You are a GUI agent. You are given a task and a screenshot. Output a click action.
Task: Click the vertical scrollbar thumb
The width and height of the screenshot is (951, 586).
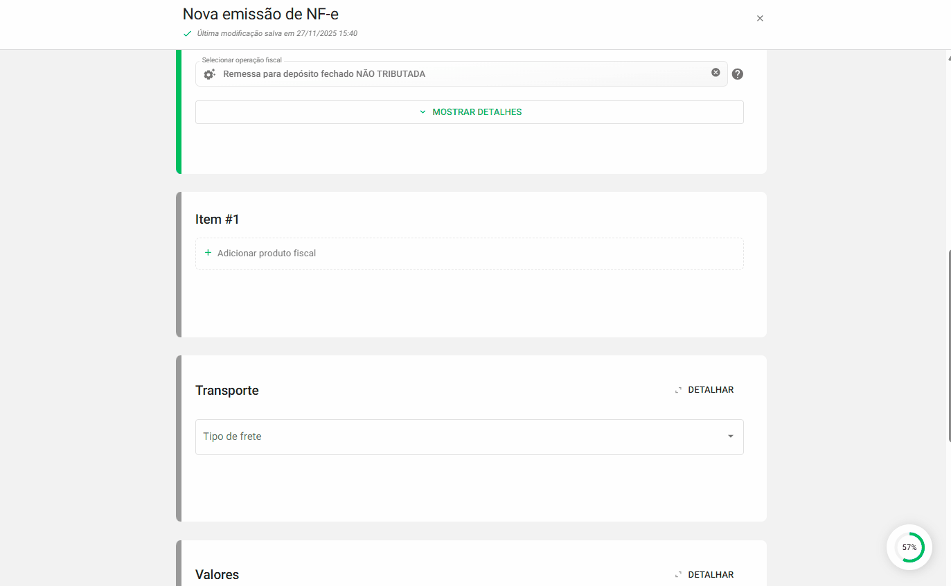tap(949, 345)
